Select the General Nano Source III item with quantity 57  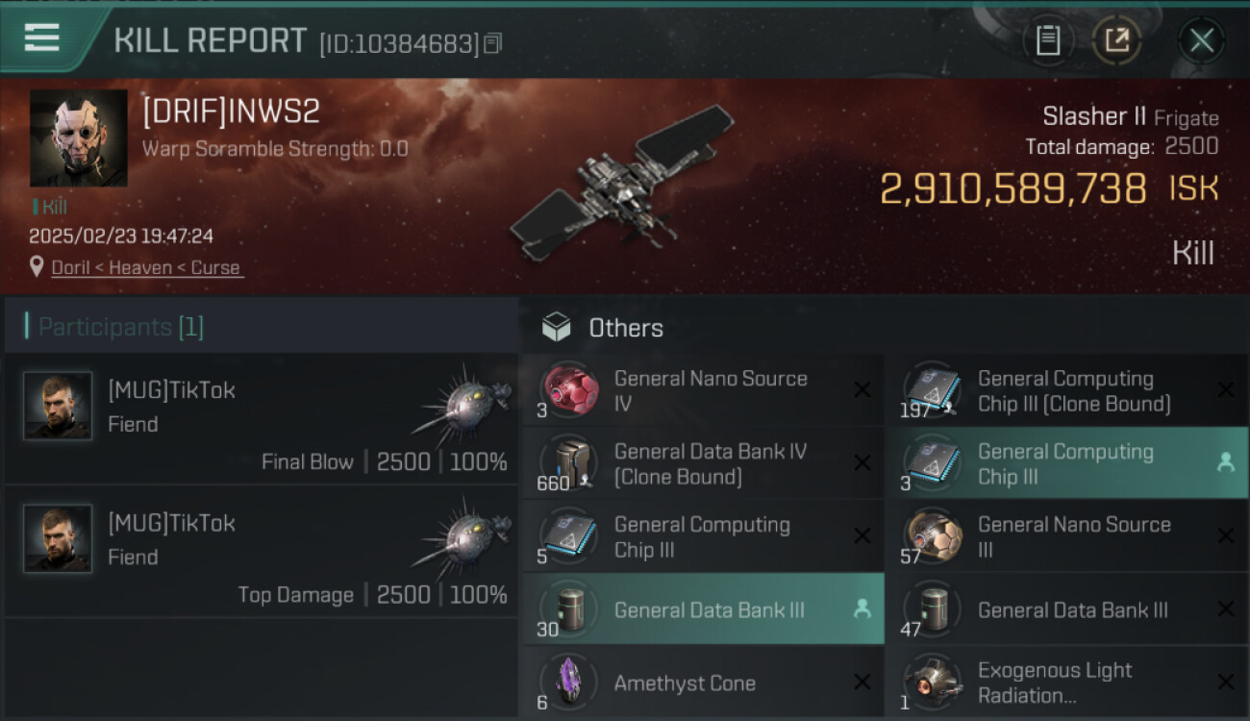click(1066, 536)
